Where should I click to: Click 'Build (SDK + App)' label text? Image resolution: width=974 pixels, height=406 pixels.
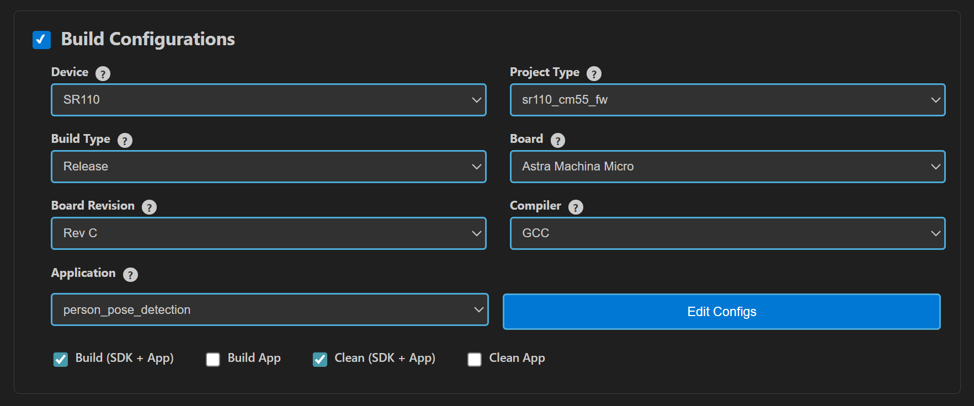125,358
